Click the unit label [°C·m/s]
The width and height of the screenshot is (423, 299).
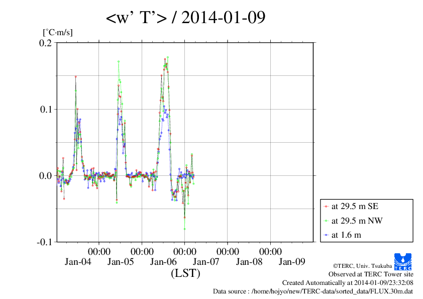tap(58, 32)
